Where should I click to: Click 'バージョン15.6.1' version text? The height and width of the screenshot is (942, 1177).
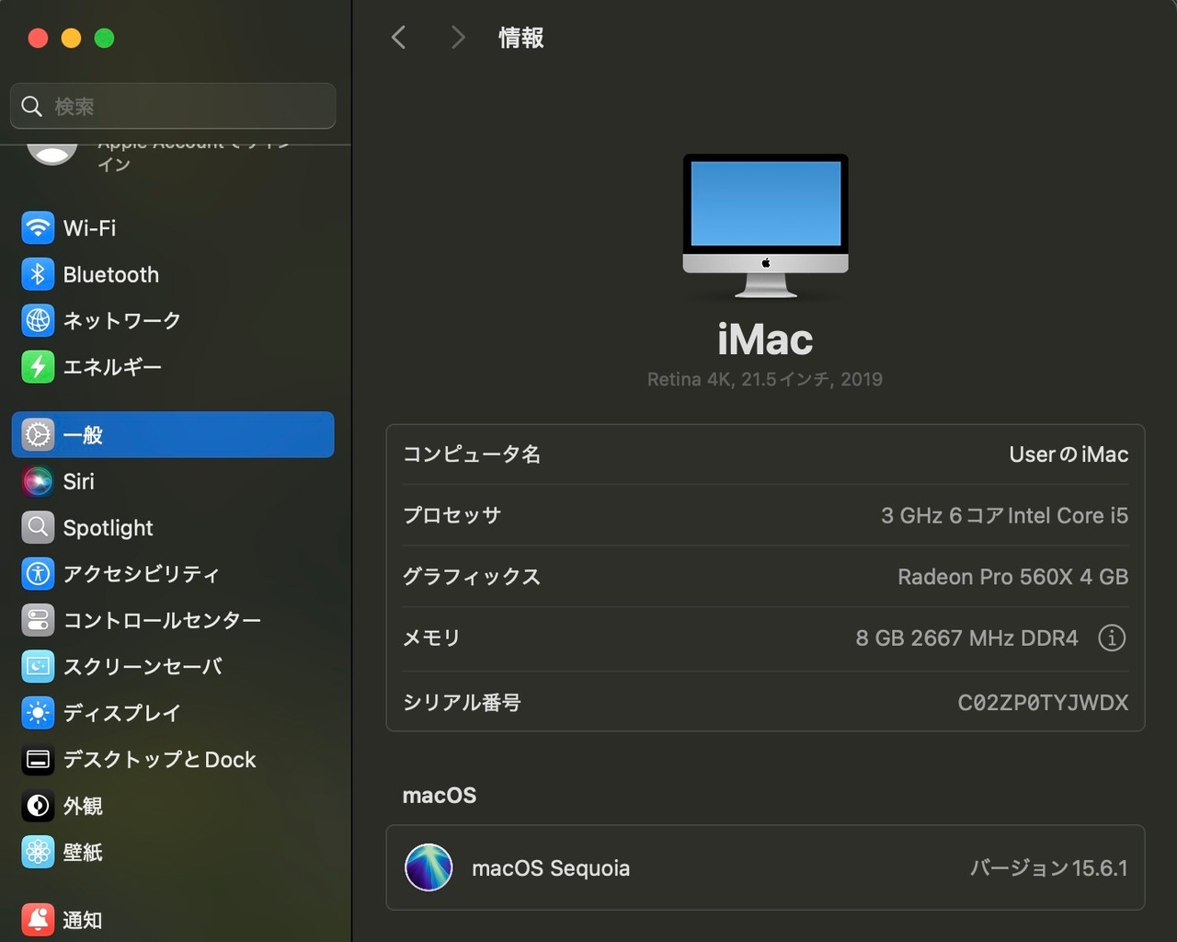point(1049,868)
